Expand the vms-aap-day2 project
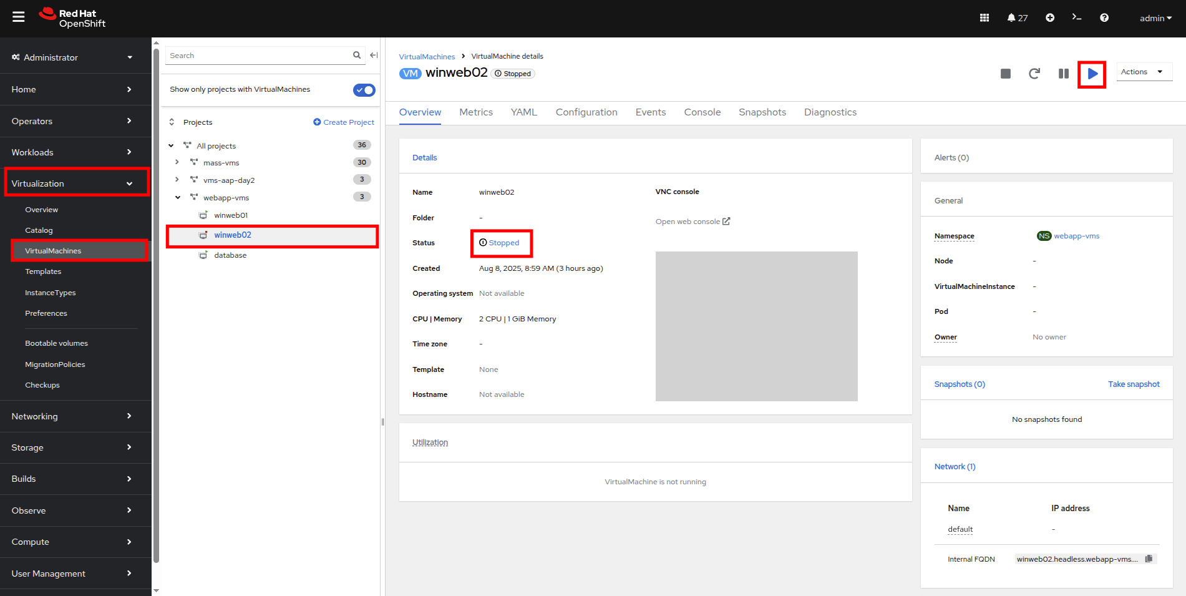This screenshot has height=596, width=1186. [x=177, y=180]
